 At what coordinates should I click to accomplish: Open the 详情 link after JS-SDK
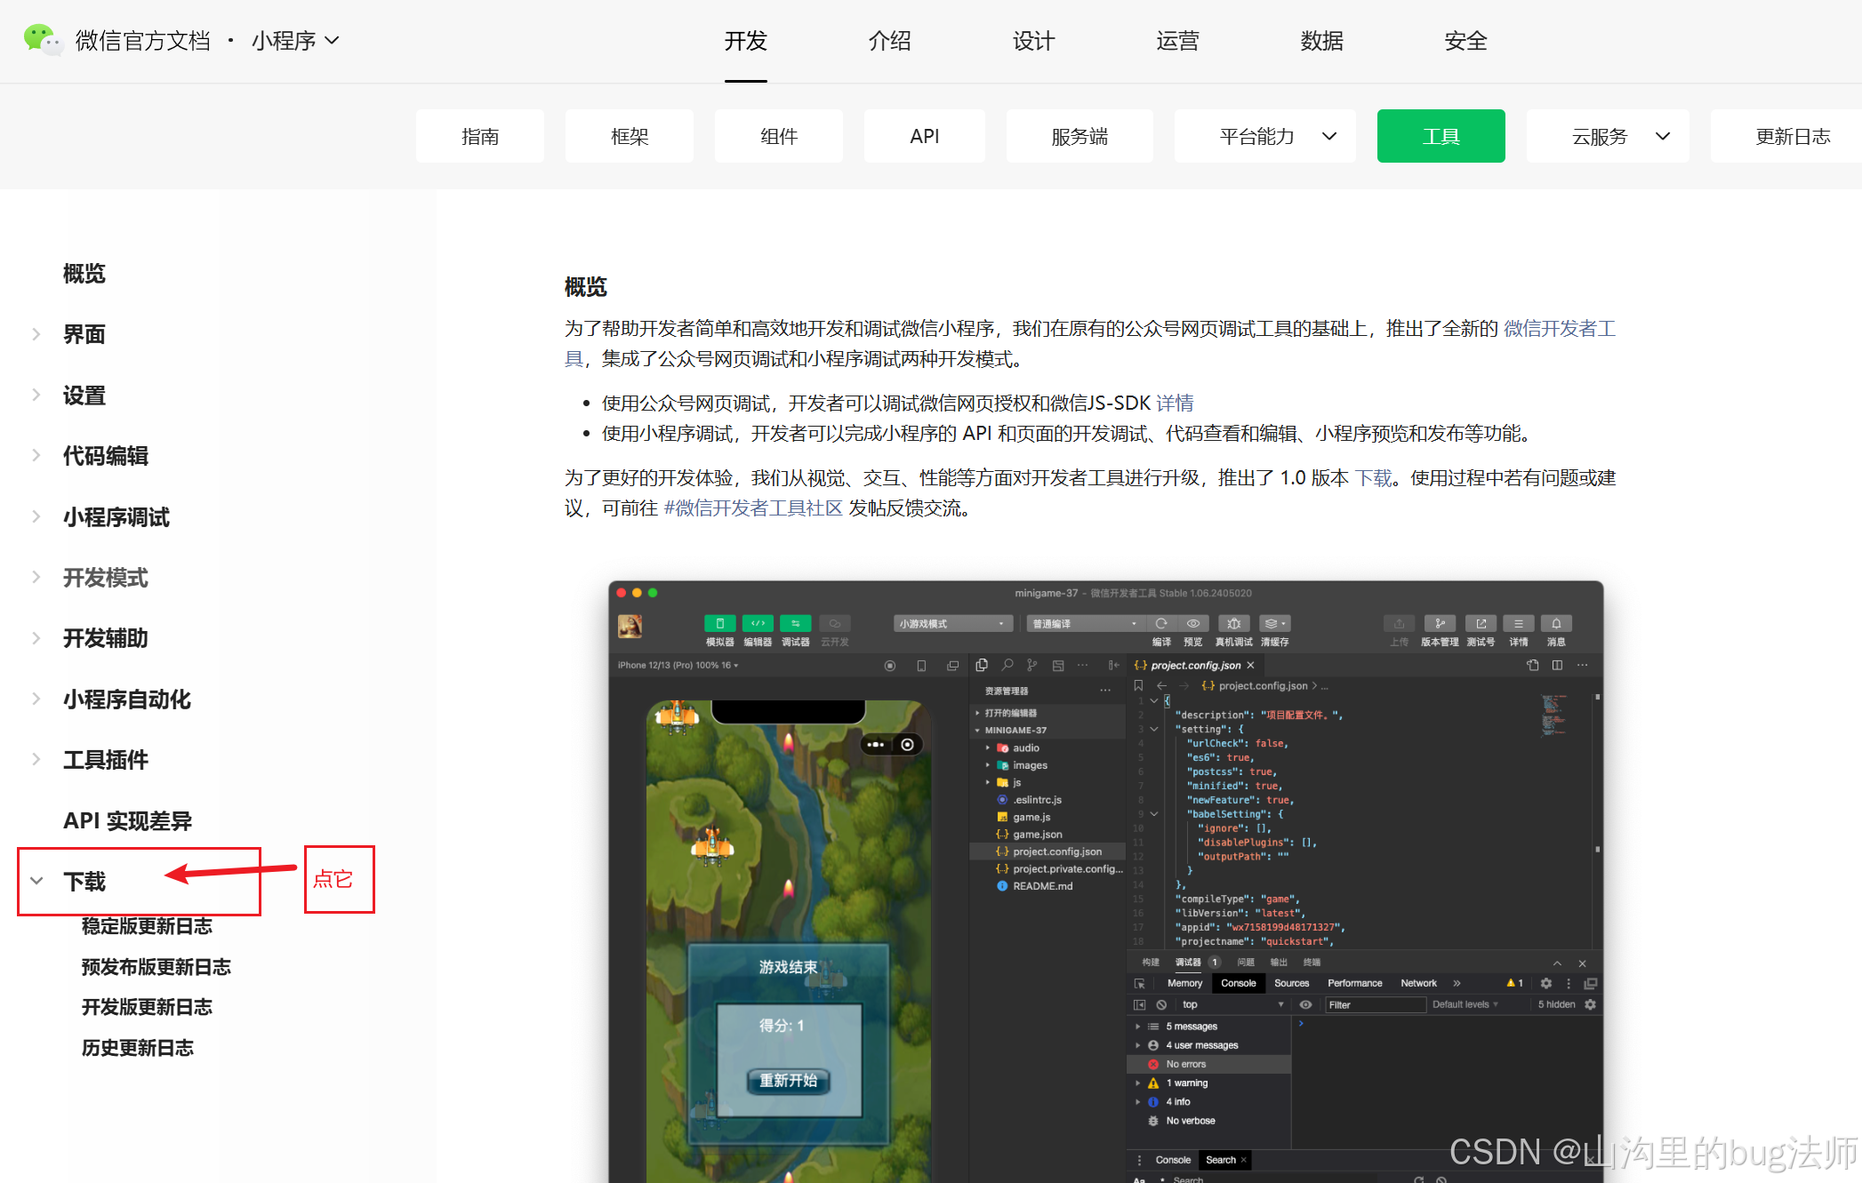(x=1175, y=403)
